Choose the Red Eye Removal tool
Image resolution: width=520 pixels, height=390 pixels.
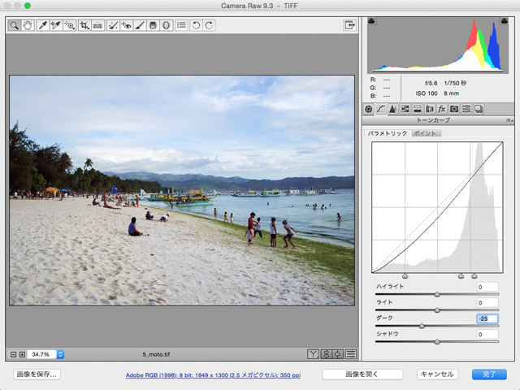click(x=126, y=26)
